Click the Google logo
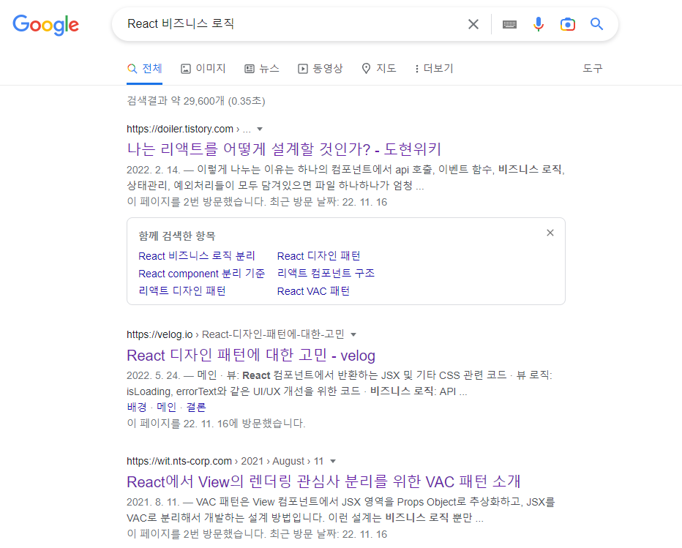 pos(45,25)
